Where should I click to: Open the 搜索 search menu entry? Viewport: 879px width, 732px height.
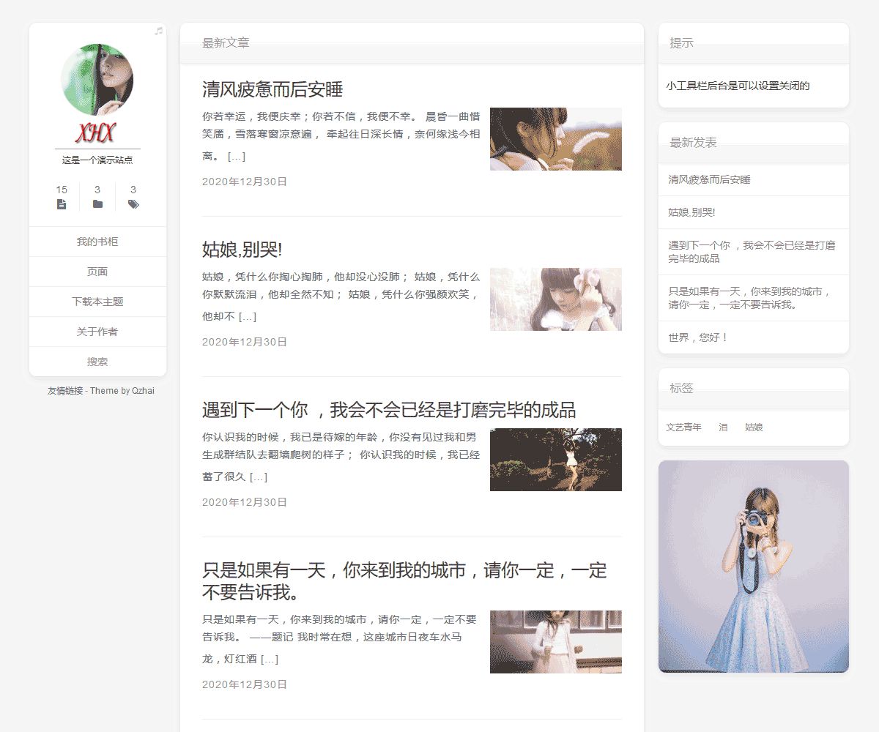(x=97, y=362)
